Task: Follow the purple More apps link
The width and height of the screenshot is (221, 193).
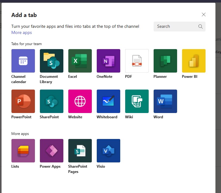Action: pyautogui.click(x=22, y=32)
